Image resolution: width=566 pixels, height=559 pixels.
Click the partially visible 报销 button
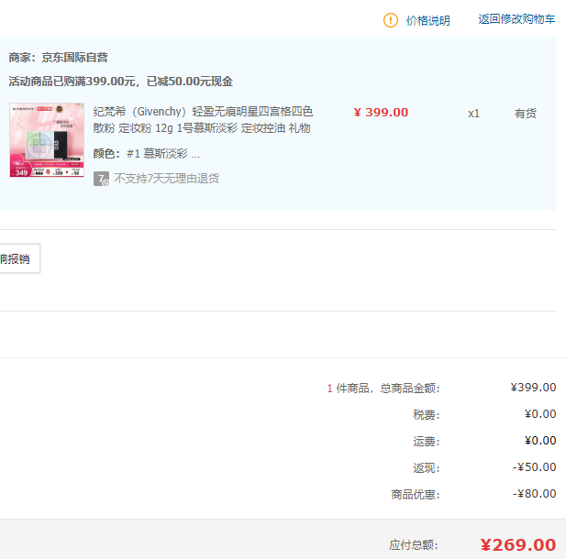pos(19,258)
